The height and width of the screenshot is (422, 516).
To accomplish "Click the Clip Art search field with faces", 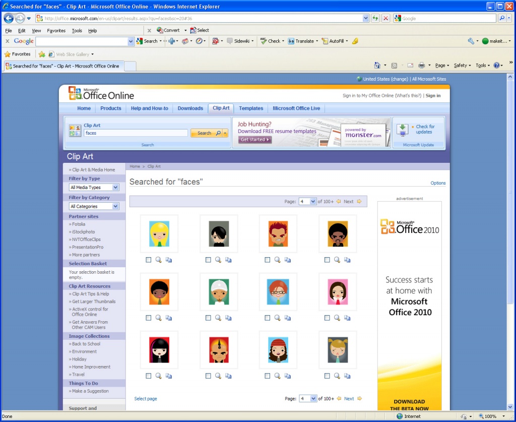I will (x=136, y=133).
